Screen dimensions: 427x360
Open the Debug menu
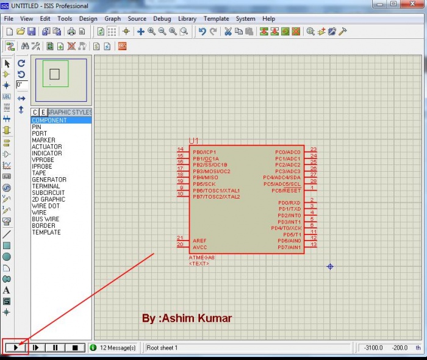point(162,19)
